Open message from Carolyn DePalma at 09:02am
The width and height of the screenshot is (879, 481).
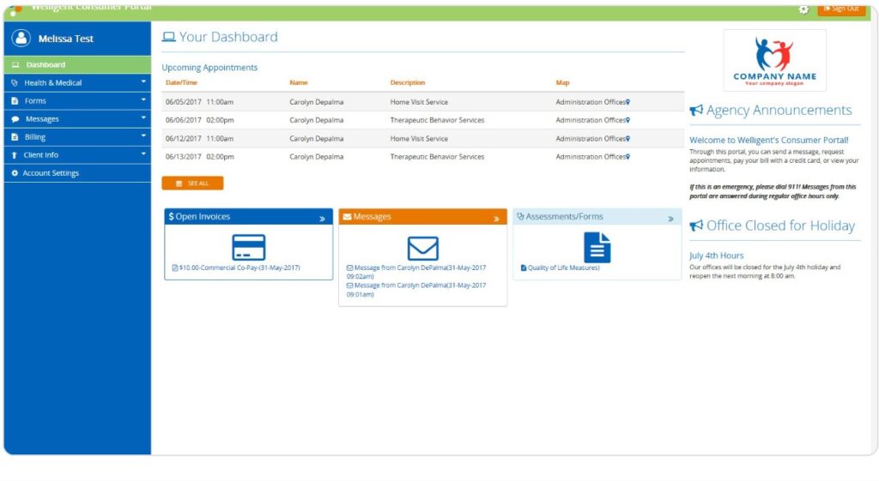click(x=416, y=272)
